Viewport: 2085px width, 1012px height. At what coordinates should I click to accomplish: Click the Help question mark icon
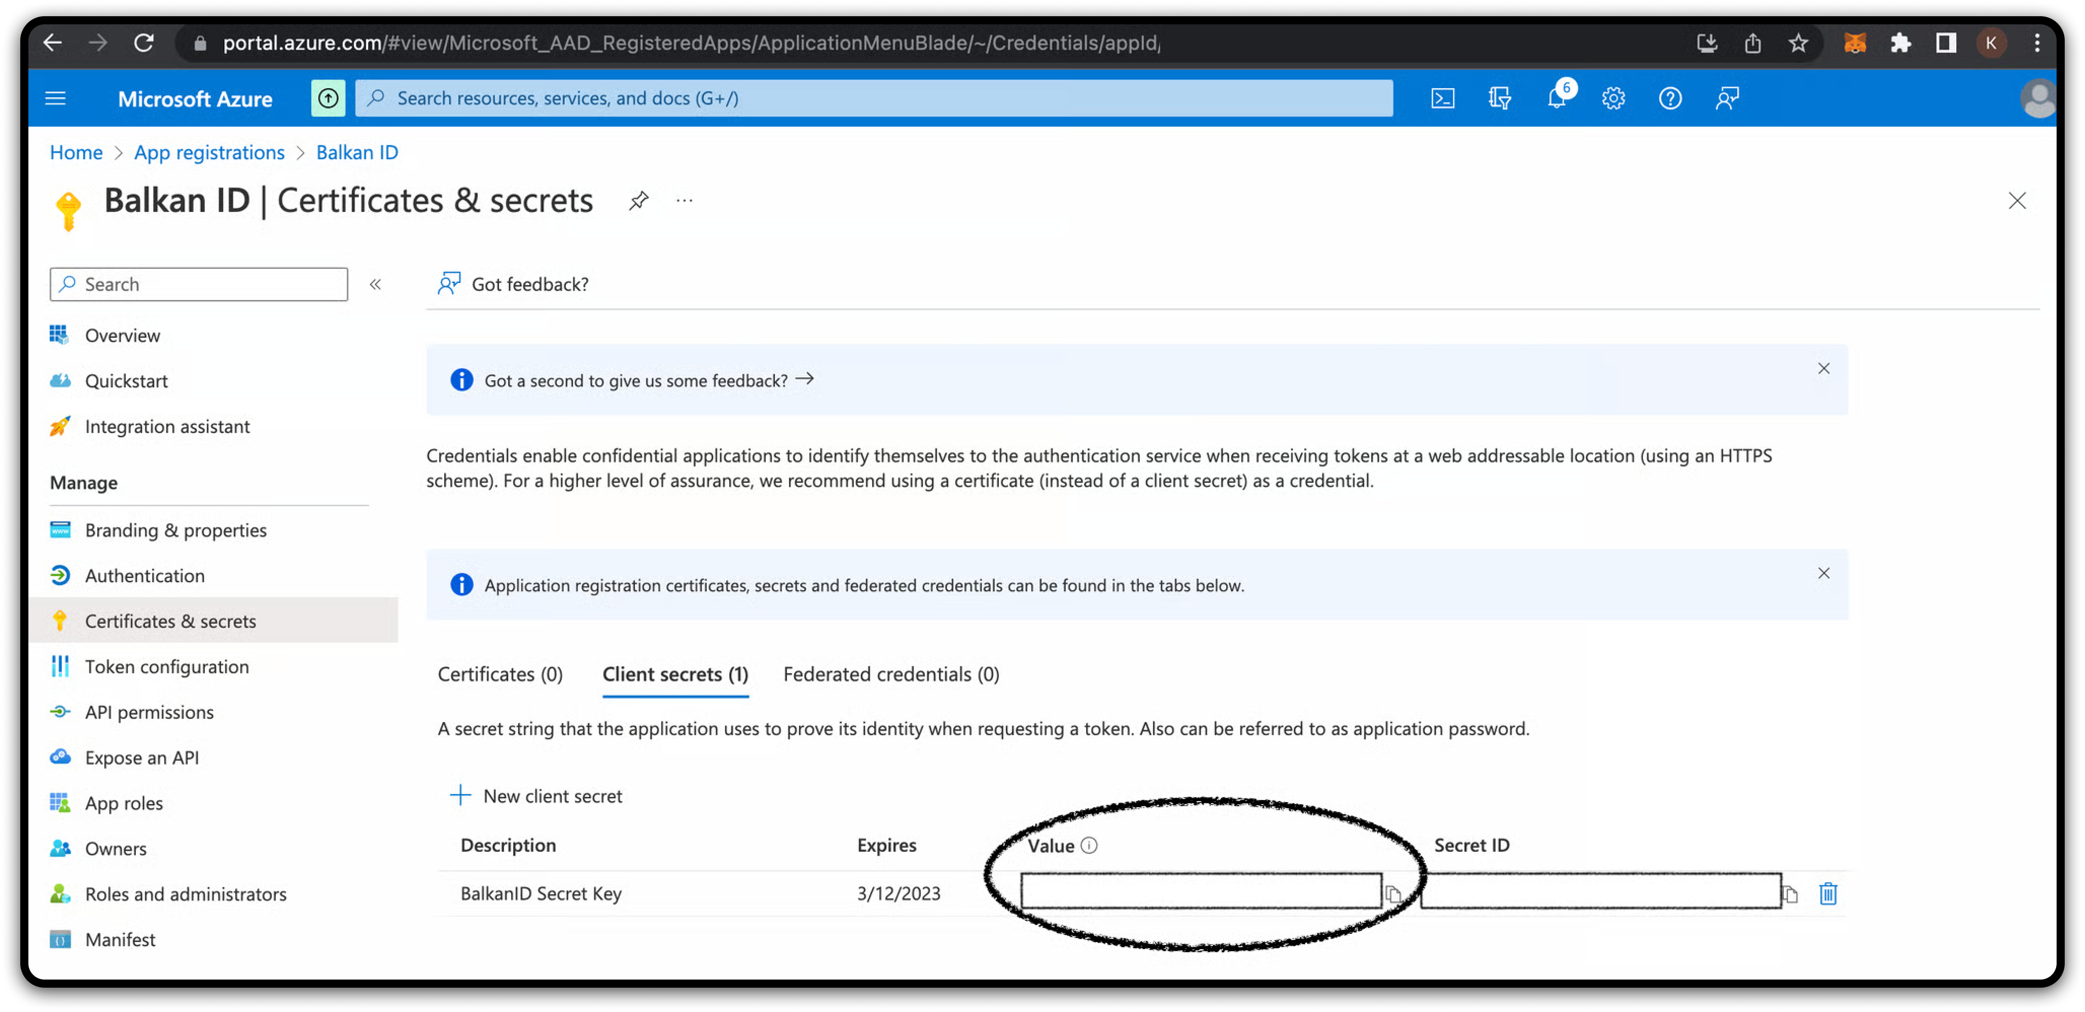point(1670,99)
